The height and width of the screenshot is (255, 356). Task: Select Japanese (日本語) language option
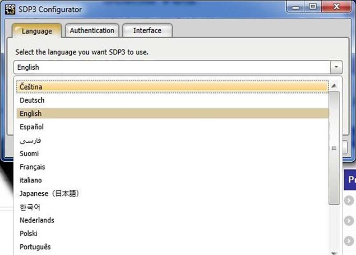click(173, 193)
